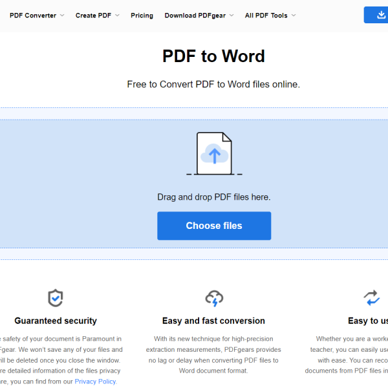The image size is (388, 388).
Task: Click the Drag and drop PDF files text
Action: pos(214,197)
